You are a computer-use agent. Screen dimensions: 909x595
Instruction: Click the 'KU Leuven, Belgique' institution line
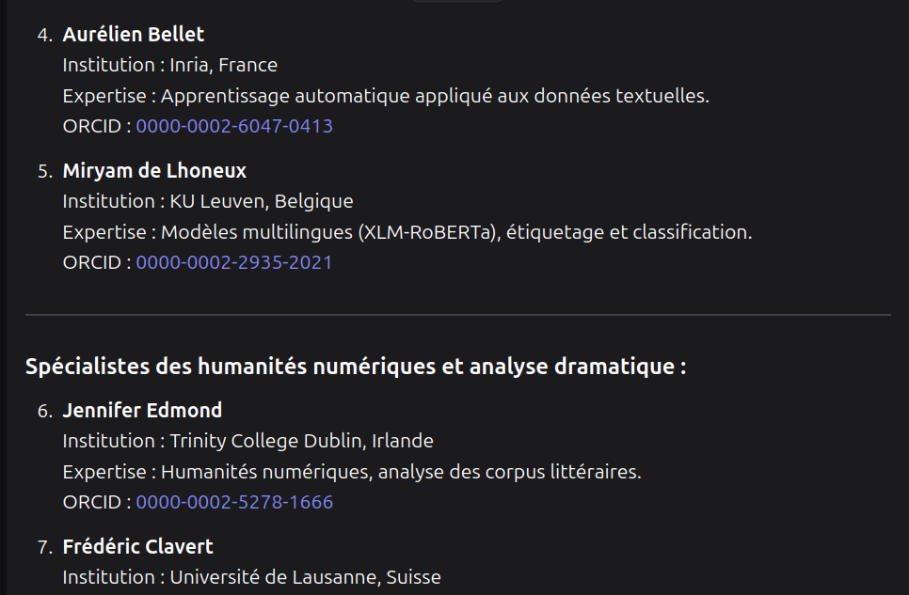pos(208,201)
